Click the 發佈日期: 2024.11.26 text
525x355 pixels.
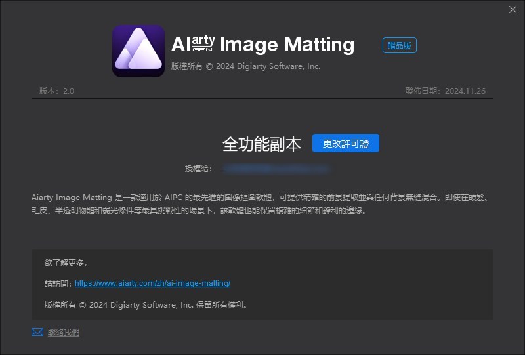pos(446,91)
